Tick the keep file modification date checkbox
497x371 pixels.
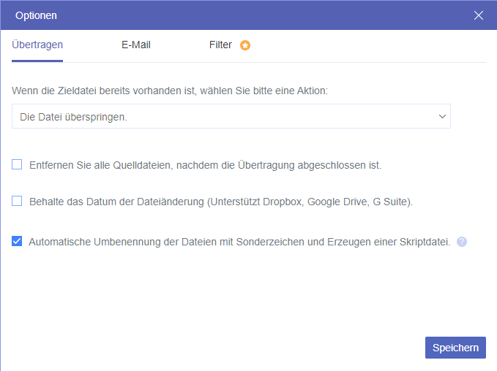tap(17, 201)
